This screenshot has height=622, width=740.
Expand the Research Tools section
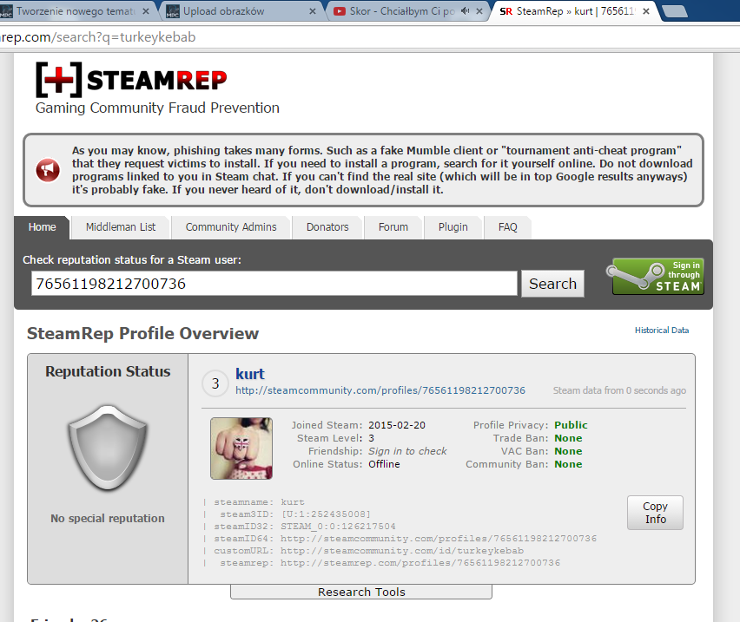[x=361, y=592]
